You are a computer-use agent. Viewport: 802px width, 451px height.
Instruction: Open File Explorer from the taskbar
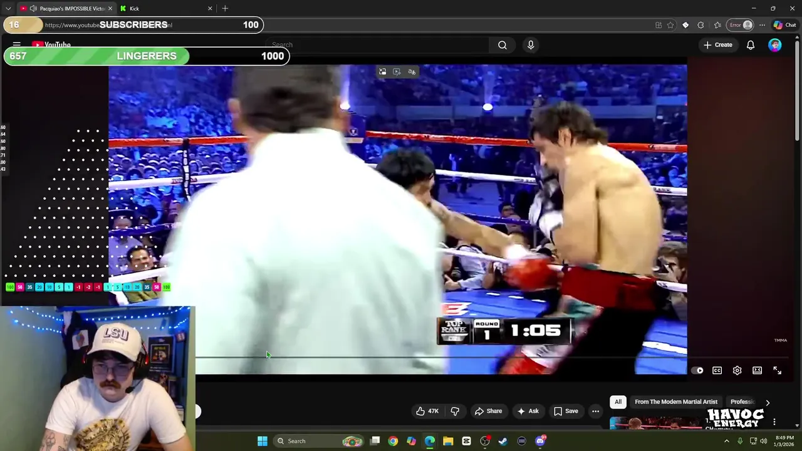pyautogui.click(x=448, y=441)
